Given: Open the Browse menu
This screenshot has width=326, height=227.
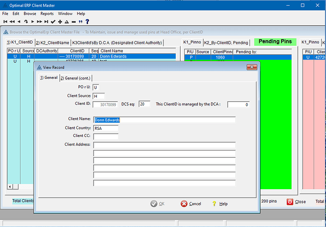Looking at the screenshot, I should (x=30, y=14).
